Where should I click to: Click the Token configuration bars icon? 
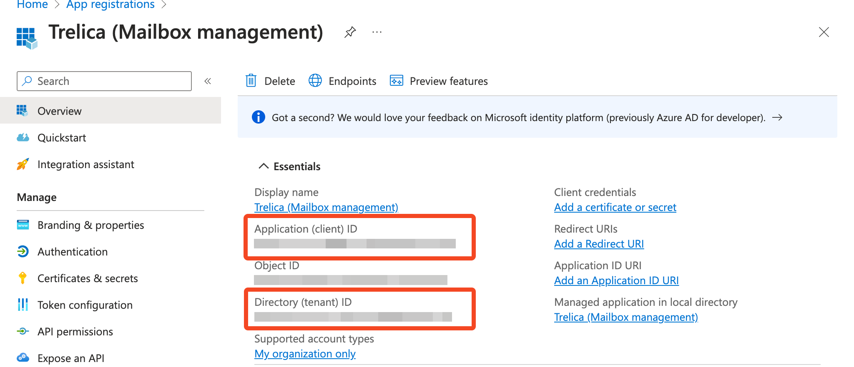point(23,305)
